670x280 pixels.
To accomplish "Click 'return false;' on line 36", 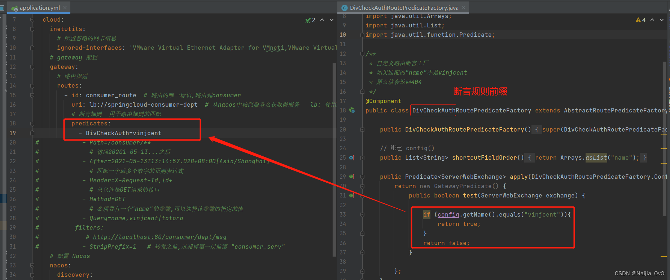I will pyautogui.click(x=446, y=243).
